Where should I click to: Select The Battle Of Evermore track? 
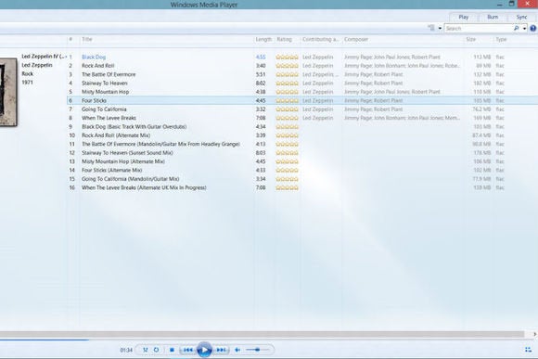point(109,74)
